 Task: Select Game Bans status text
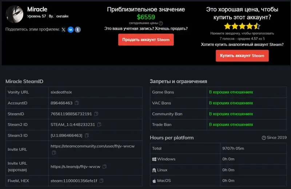click(x=231, y=92)
